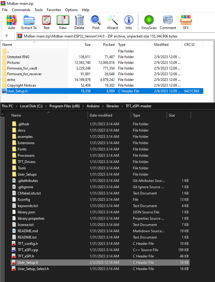Image resolution: width=215 pixels, height=282 pixels.
Task: Open the Tools menu
Action: (38, 10)
